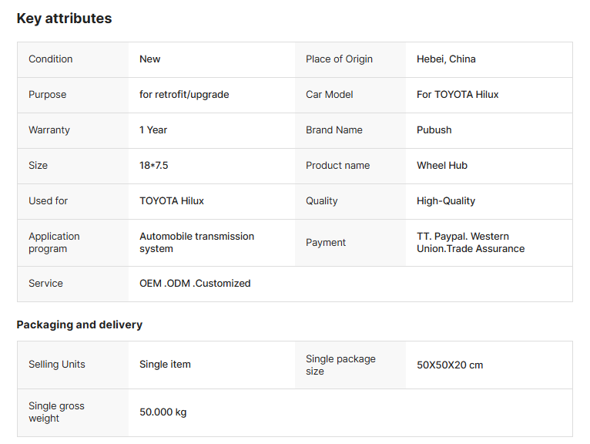Click the Single gross weight label

click(x=56, y=412)
